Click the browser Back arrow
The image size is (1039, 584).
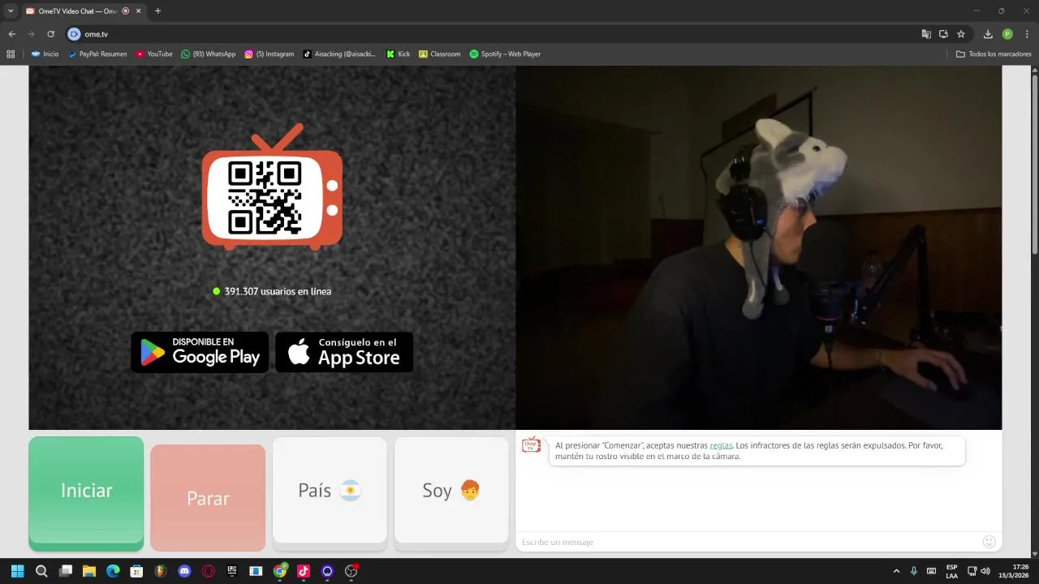coord(11,34)
